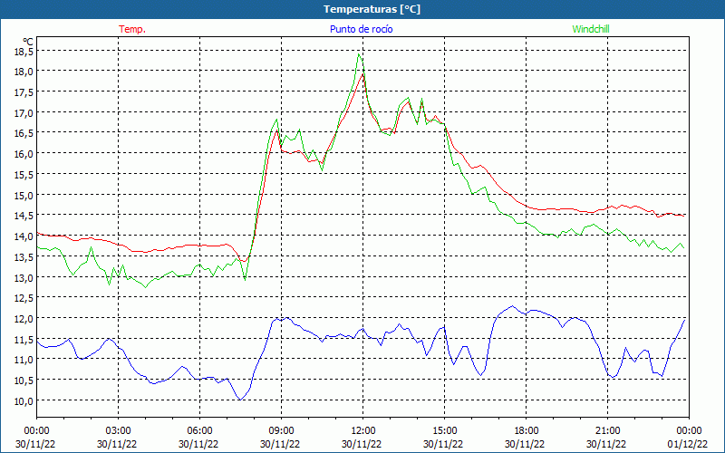The width and height of the screenshot is (725, 453).
Task: Click the blue dew point minimum near 07:30
Action: click(x=240, y=400)
